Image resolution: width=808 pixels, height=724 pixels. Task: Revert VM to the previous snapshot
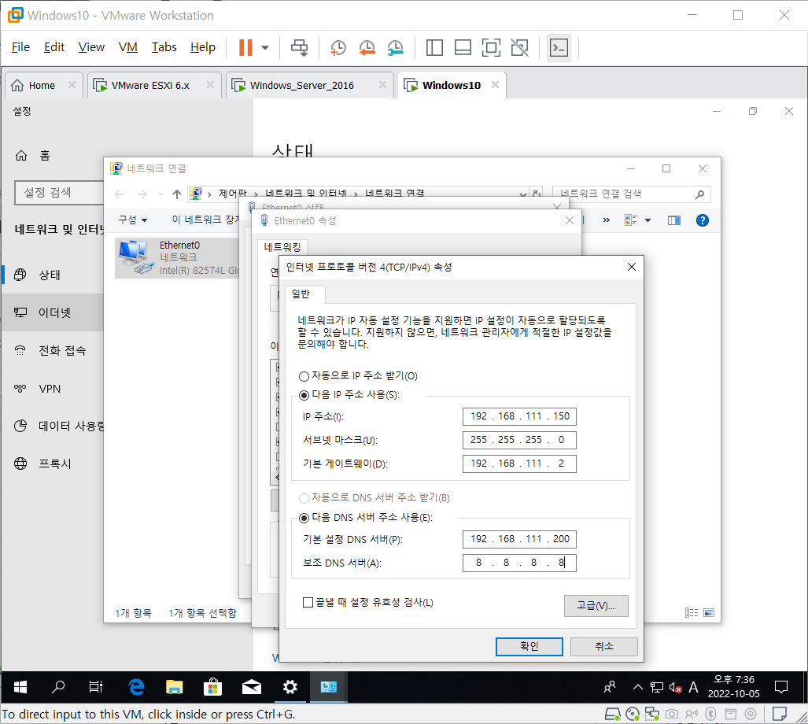tap(367, 47)
